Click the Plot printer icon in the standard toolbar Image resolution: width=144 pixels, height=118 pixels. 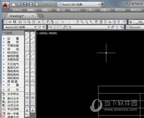(20, 22)
